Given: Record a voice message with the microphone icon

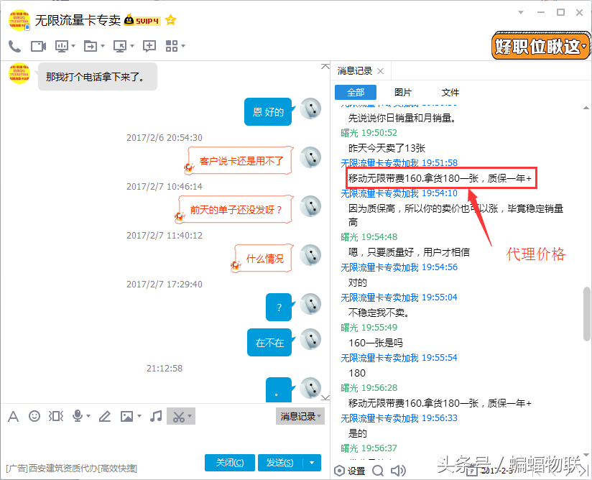Looking at the screenshot, I should pos(78,416).
